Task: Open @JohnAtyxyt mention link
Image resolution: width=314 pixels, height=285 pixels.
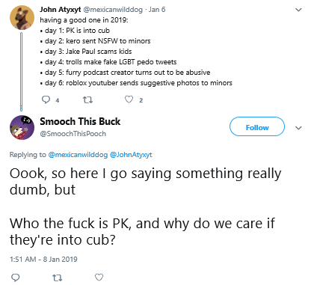Action: (131, 155)
